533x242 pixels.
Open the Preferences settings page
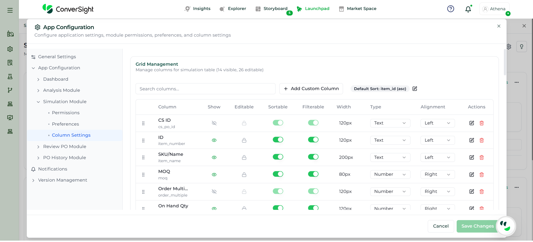coord(65,124)
